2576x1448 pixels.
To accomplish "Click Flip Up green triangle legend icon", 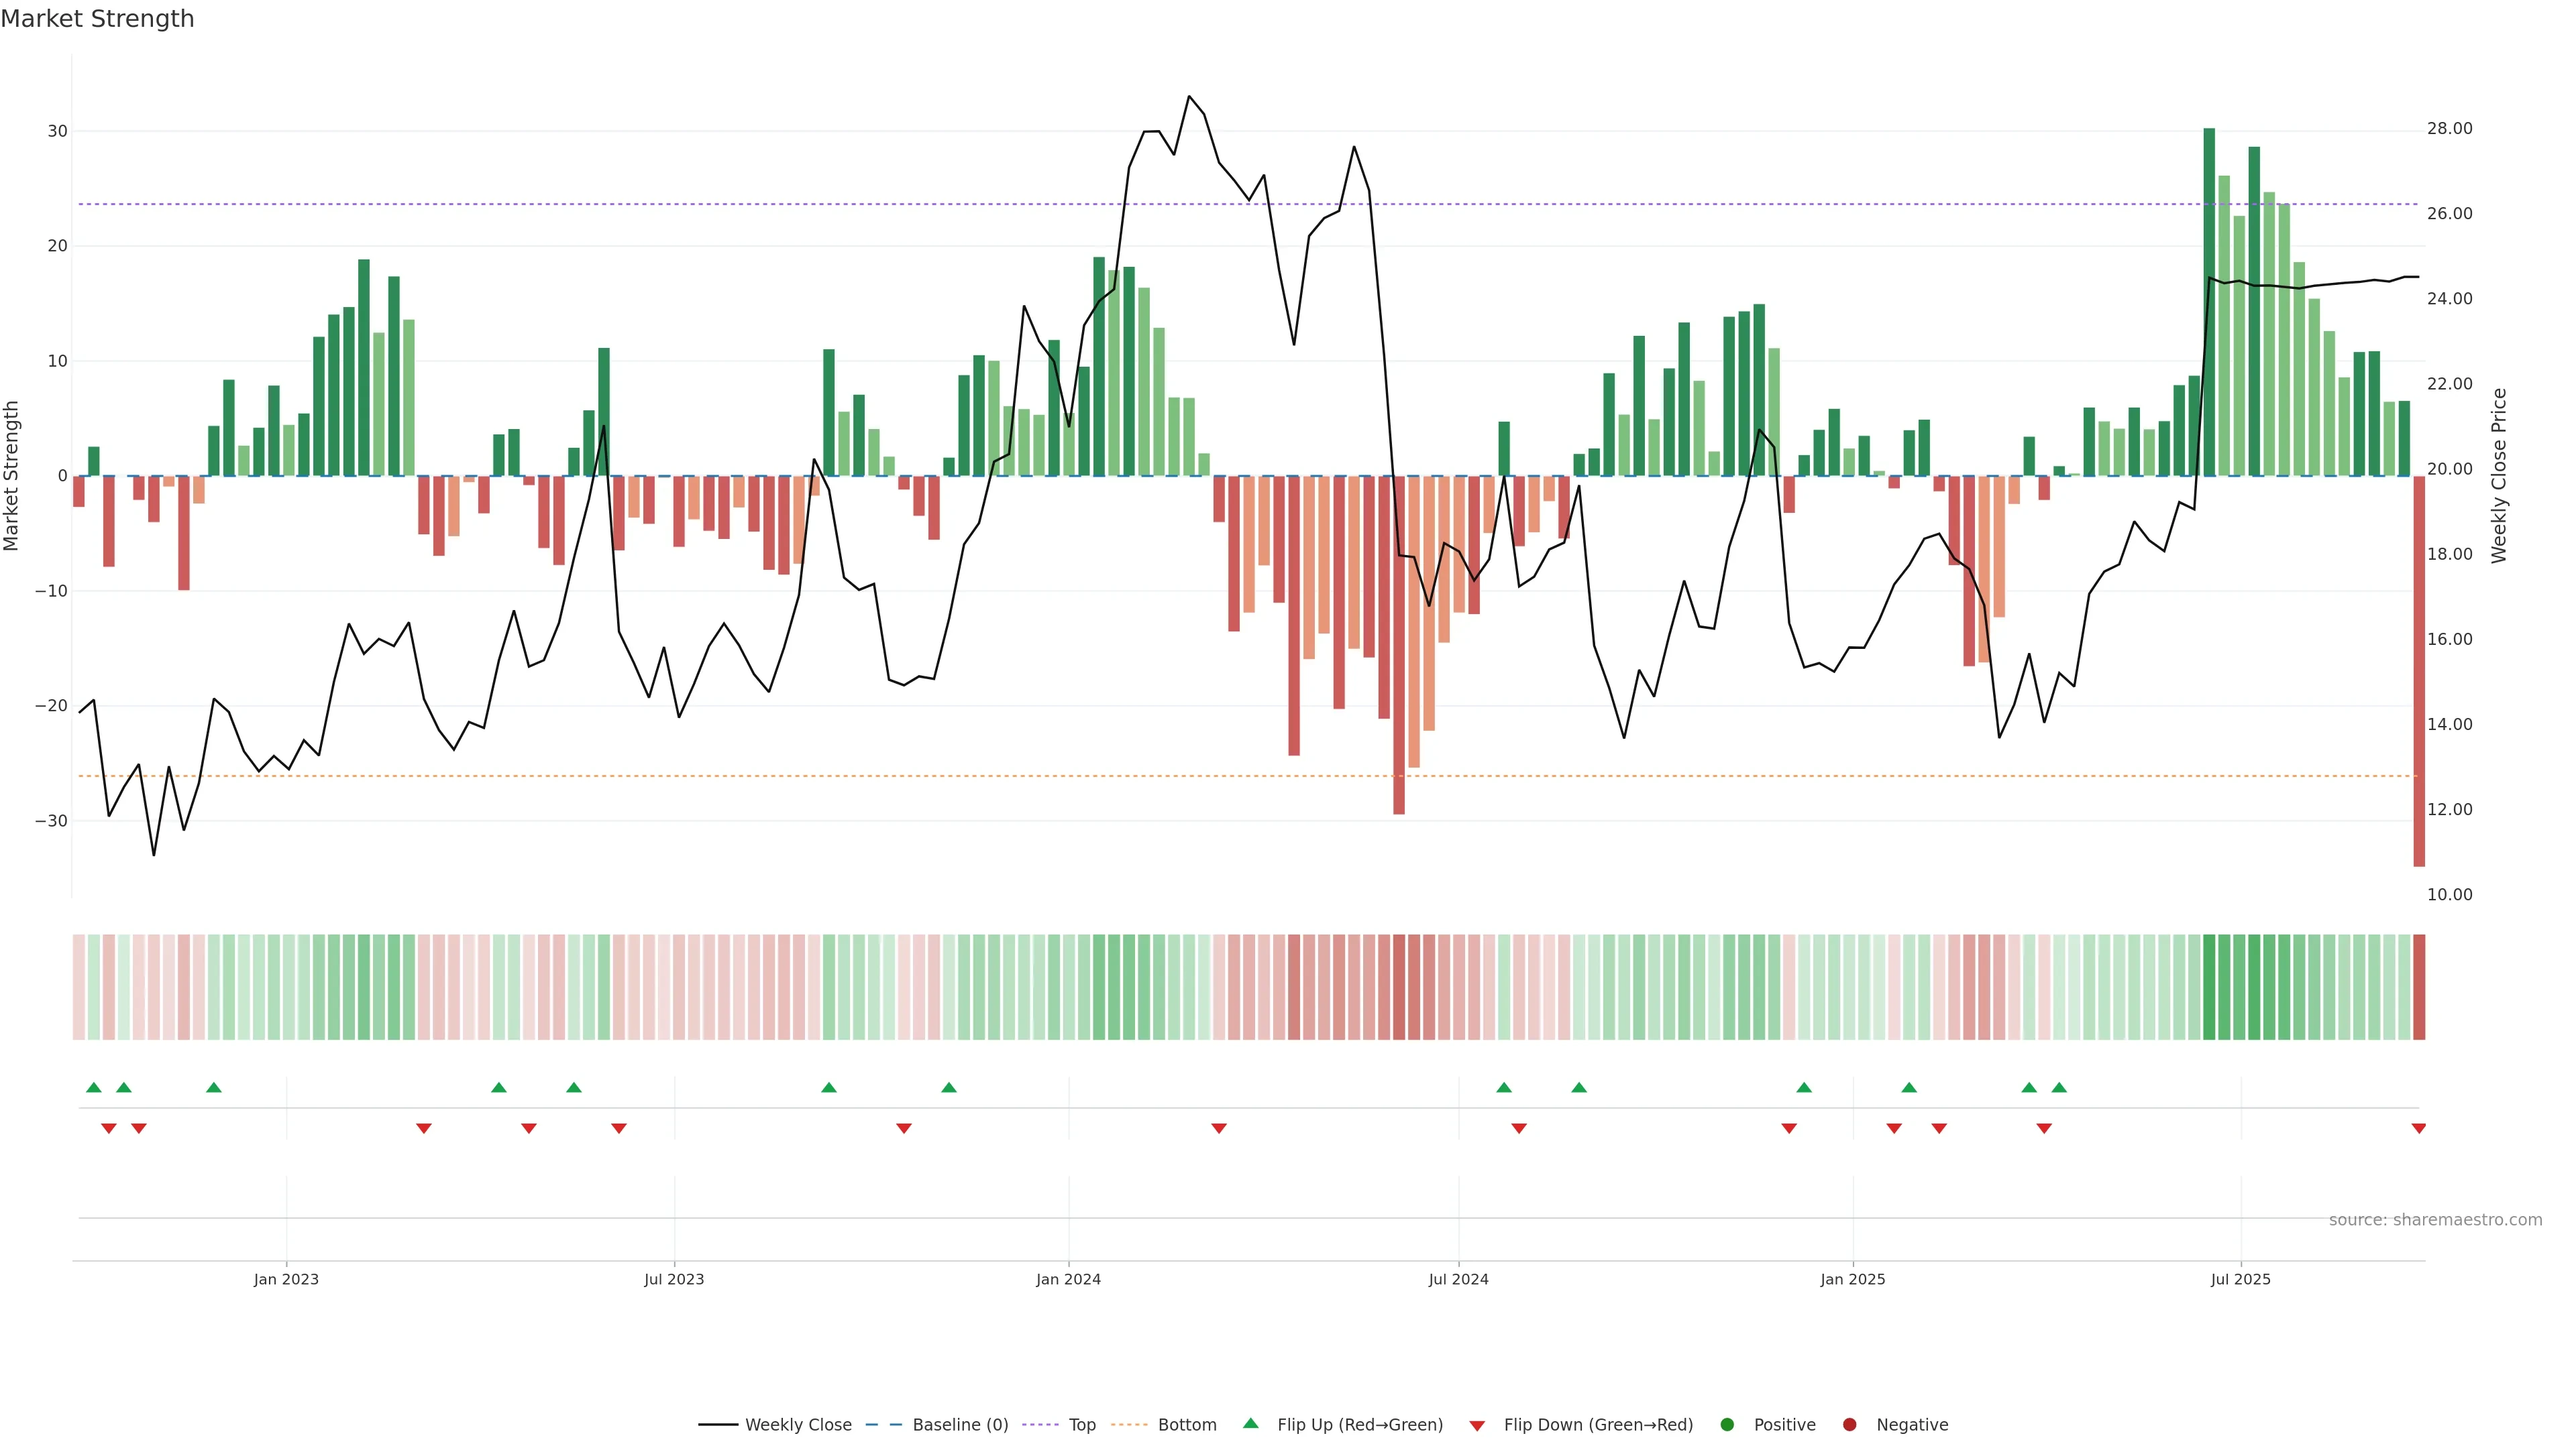I will pyautogui.click(x=1250, y=1423).
